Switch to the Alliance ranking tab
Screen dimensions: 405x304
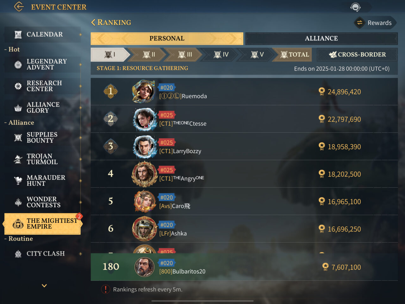pyautogui.click(x=321, y=38)
